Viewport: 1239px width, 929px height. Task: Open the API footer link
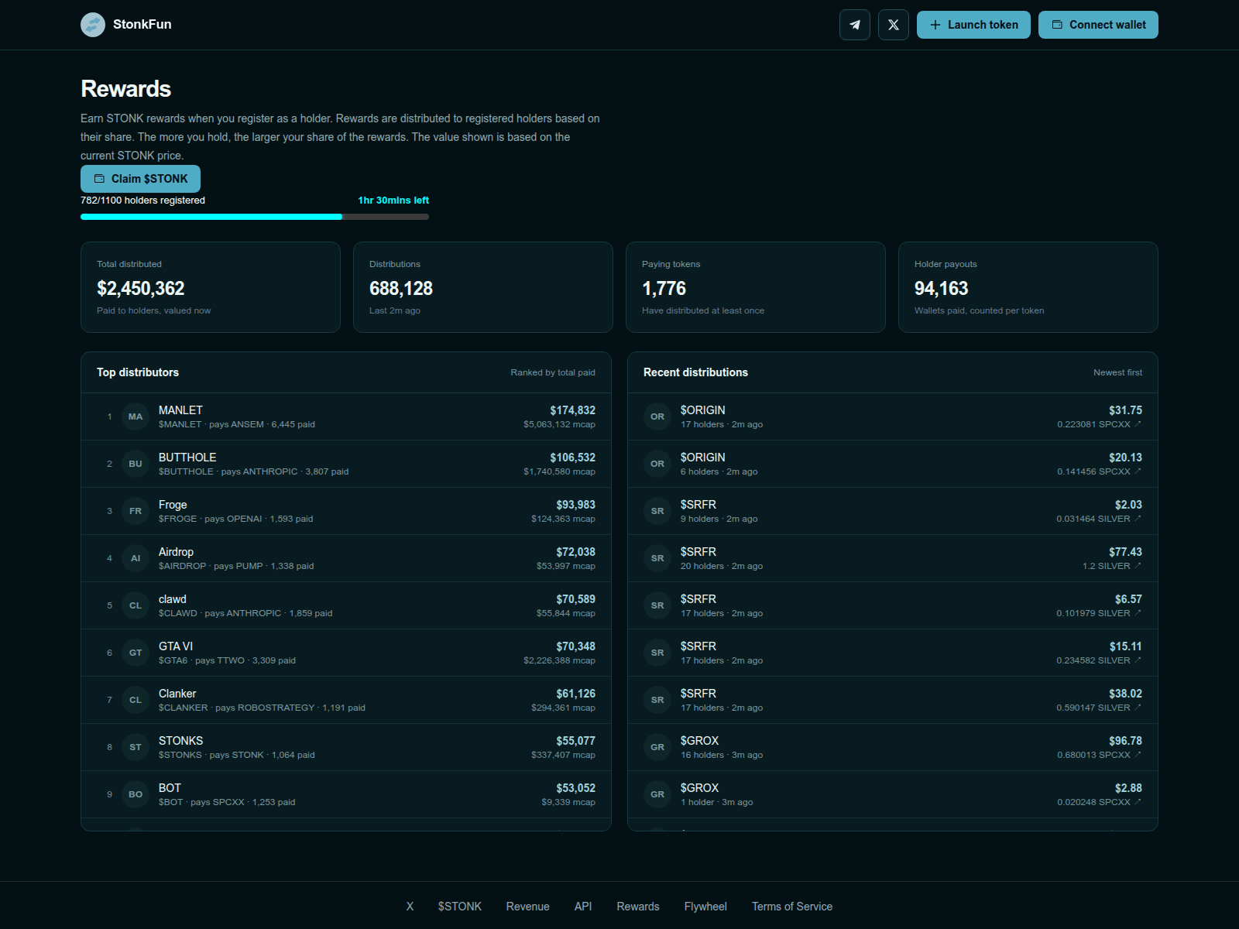pos(583,907)
